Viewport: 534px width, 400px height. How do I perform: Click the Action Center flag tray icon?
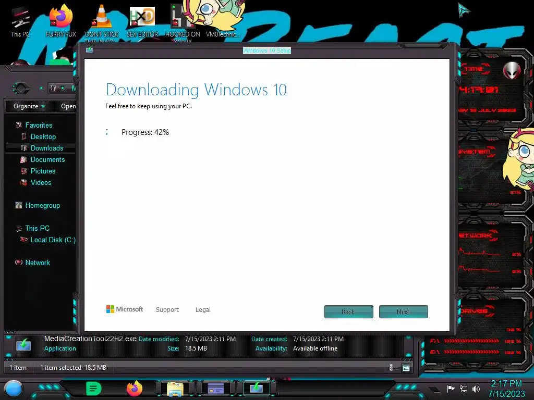pos(451,389)
